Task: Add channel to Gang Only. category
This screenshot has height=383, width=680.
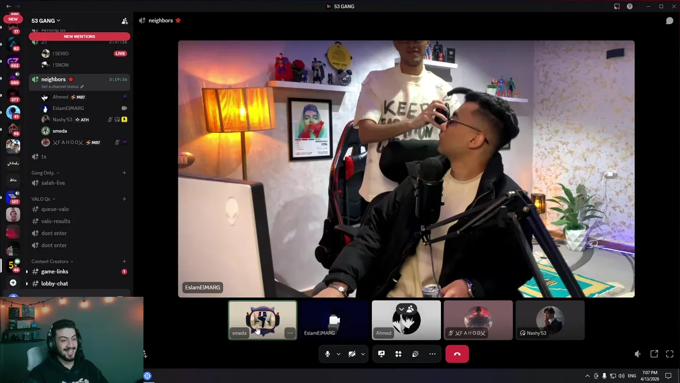Action: (124, 173)
